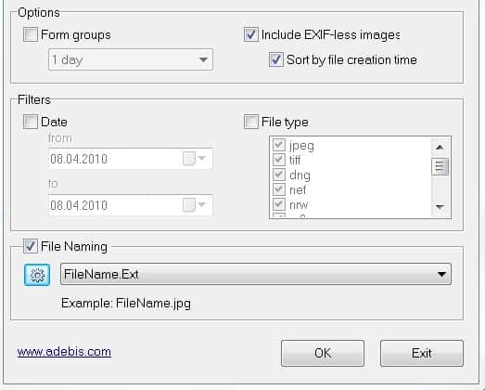Toggle the File Naming checkbox
Image resolution: width=485 pixels, height=390 pixels.
31,246
